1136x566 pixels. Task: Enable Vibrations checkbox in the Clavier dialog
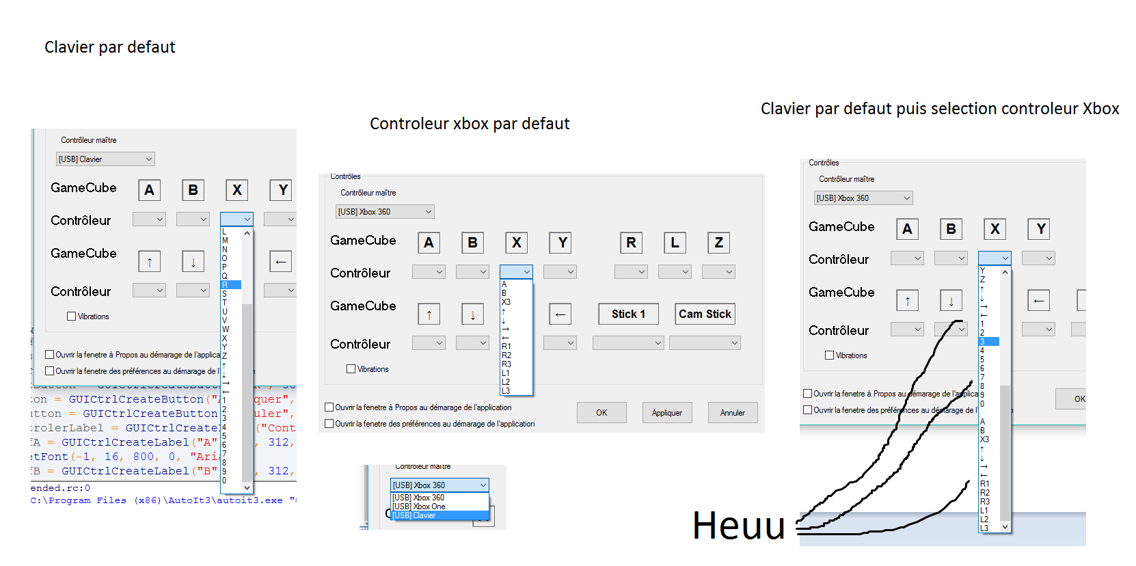[72, 316]
